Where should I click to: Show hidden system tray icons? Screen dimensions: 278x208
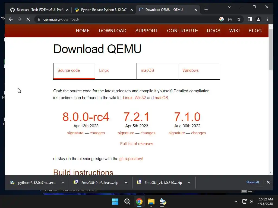[236, 201]
